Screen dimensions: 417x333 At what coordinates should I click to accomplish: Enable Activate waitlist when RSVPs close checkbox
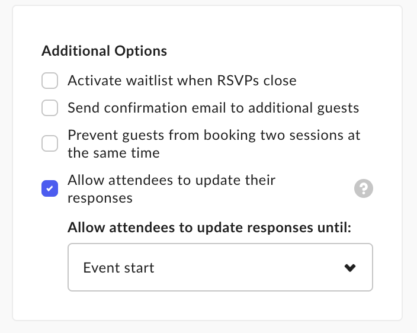point(50,81)
